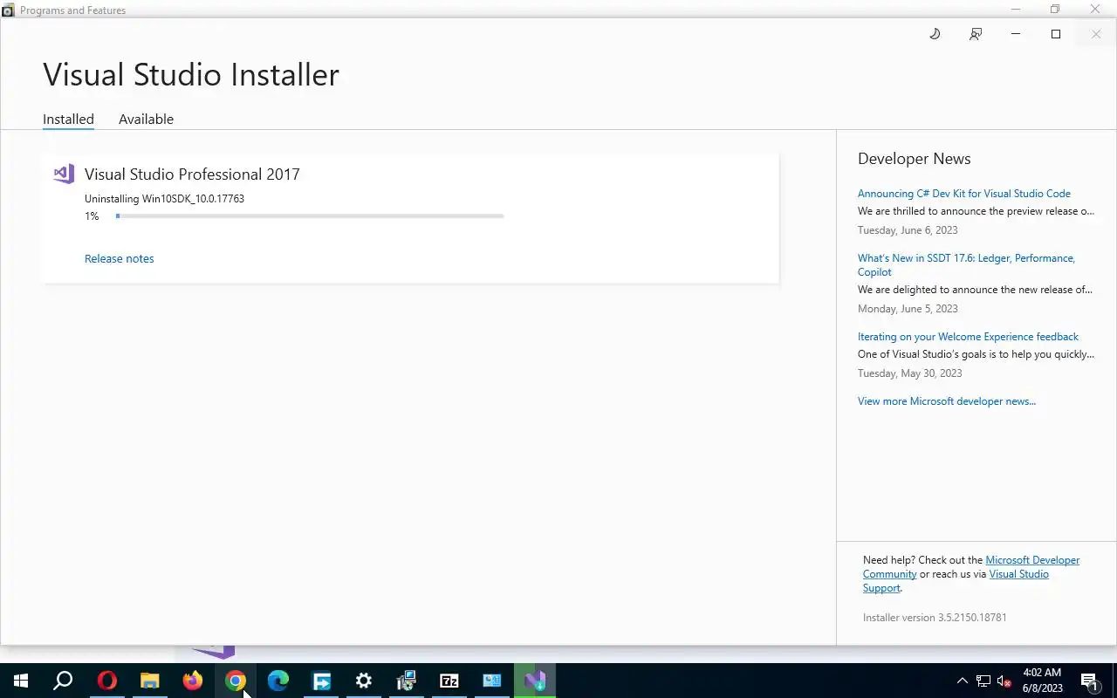Open 7-Zip from the taskbar
The width and height of the screenshot is (1117, 698).
click(449, 681)
